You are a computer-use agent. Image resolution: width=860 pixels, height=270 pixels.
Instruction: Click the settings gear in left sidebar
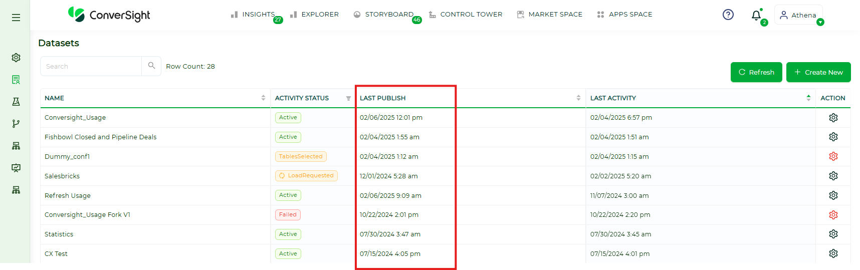tap(16, 58)
